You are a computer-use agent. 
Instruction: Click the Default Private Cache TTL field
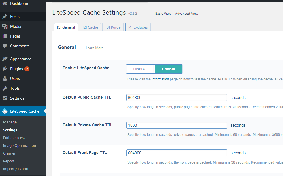[x=176, y=125]
